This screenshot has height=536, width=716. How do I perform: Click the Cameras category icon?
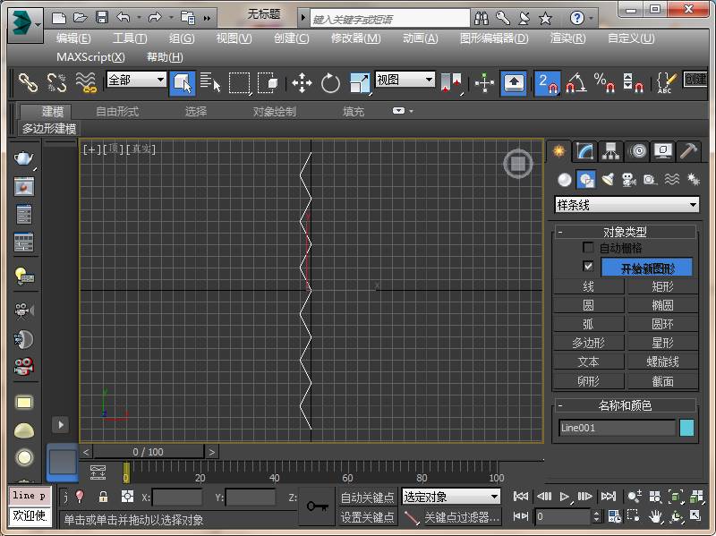click(x=629, y=180)
